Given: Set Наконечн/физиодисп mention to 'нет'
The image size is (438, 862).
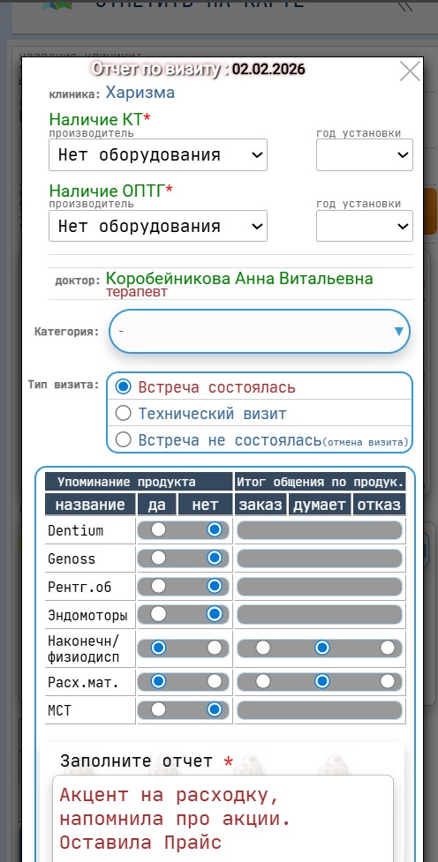Looking at the screenshot, I should [x=214, y=648].
